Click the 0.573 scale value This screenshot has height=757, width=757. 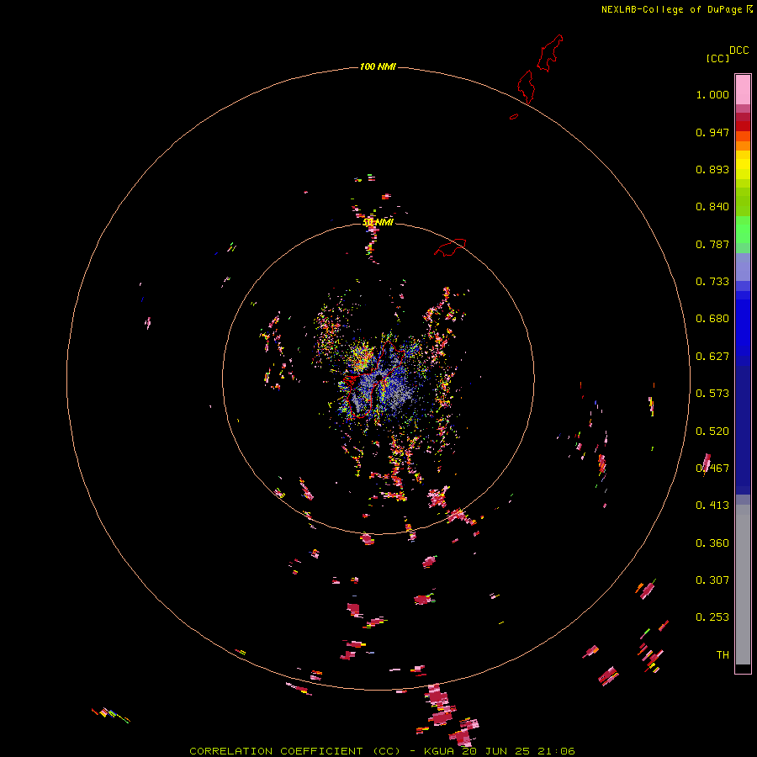coord(712,394)
